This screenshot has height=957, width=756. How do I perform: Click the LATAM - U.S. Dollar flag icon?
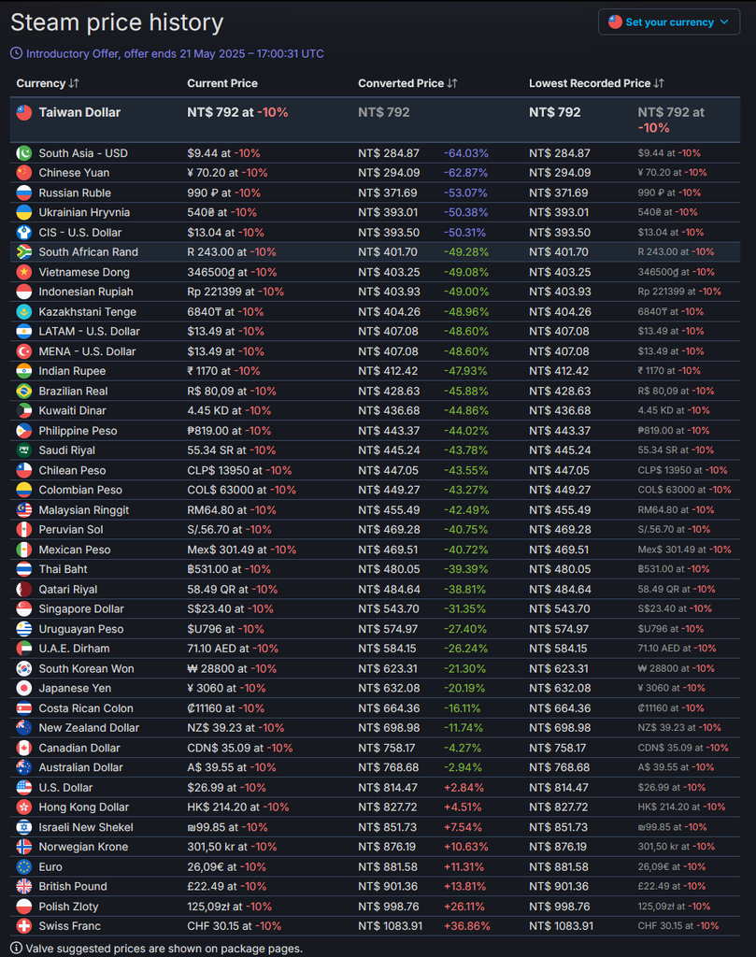coord(23,332)
